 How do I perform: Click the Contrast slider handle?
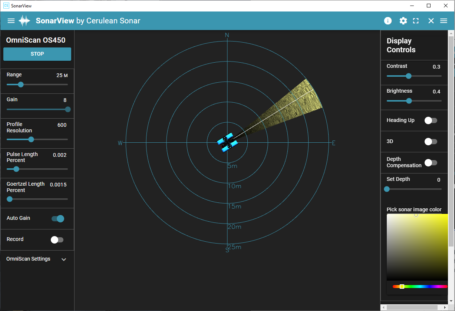tap(409, 76)
